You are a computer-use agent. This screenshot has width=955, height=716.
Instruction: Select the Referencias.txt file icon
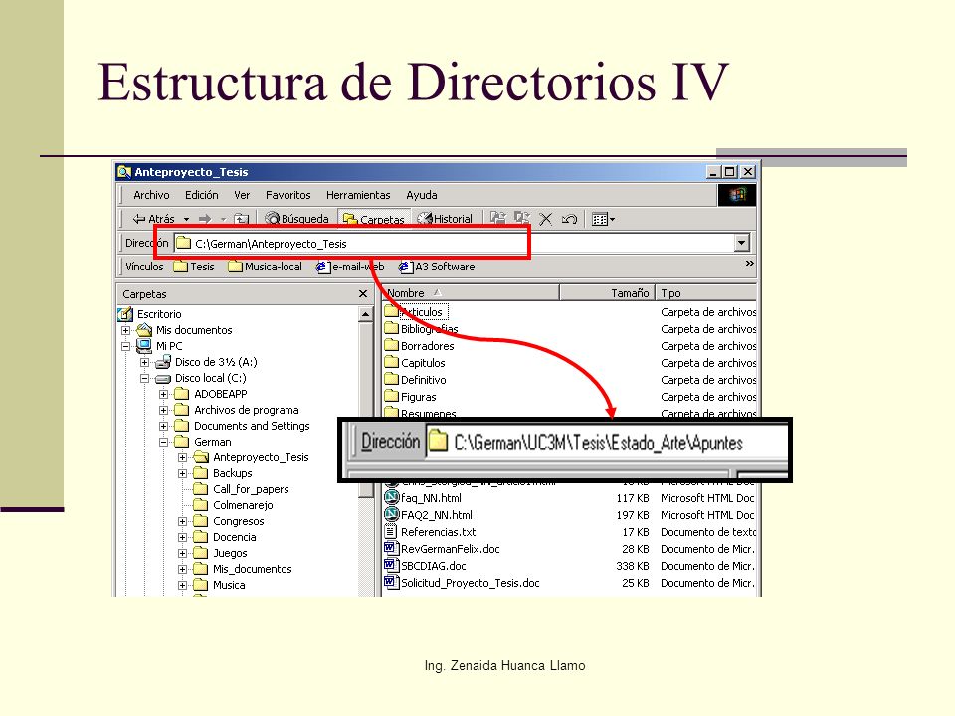[391, 531]
